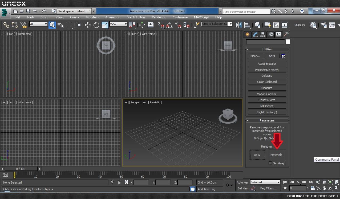
Task: Click the Open File folder icon
Action: pyautogui.click(x=22, y=11)
